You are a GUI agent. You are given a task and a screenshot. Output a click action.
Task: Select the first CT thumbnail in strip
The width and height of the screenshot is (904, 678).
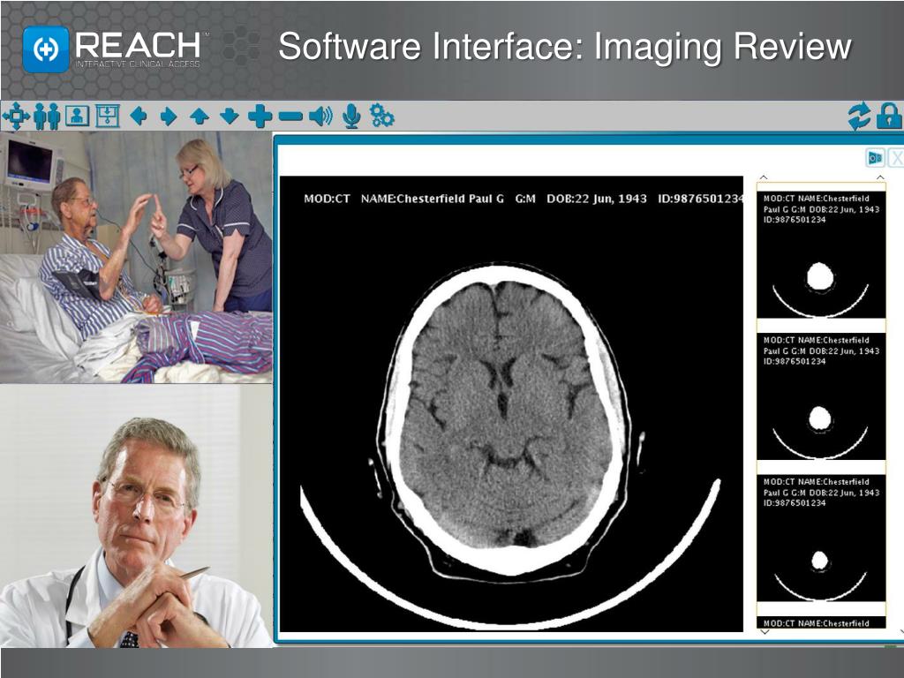(820, 256)
